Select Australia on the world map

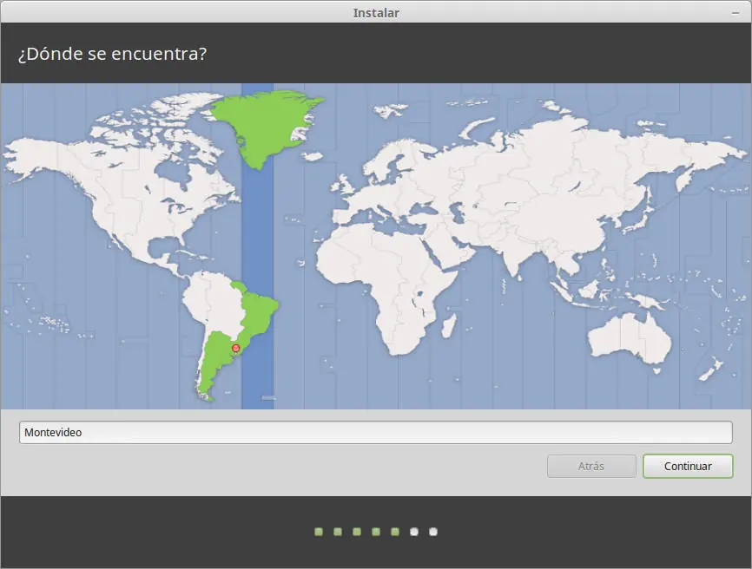629,339
